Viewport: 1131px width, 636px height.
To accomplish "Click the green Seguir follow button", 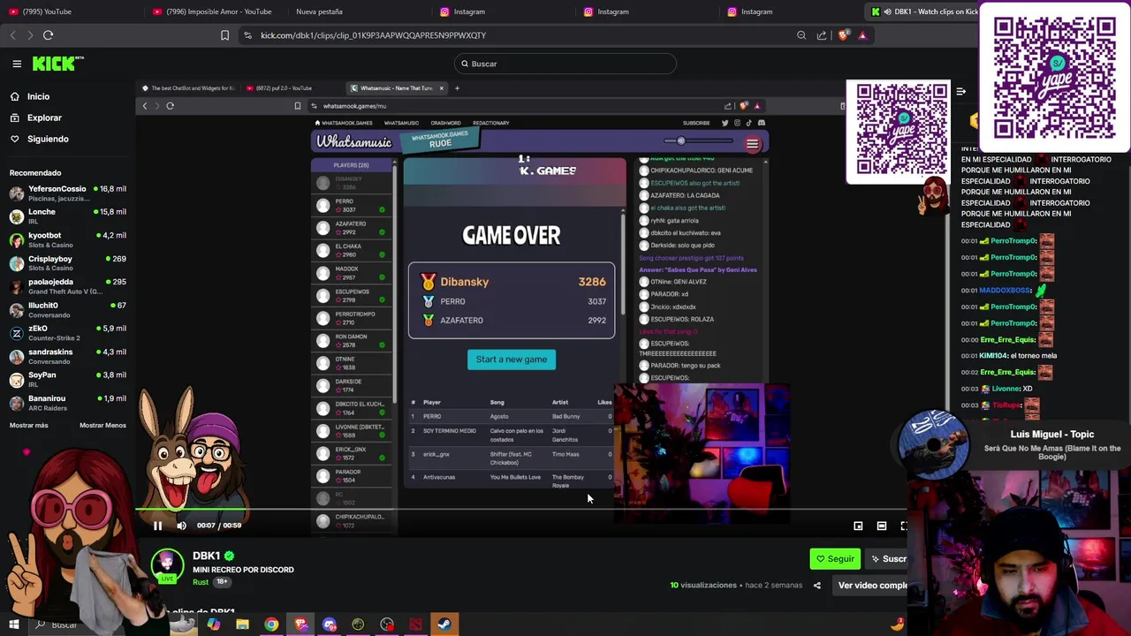I will coord(835,558).
